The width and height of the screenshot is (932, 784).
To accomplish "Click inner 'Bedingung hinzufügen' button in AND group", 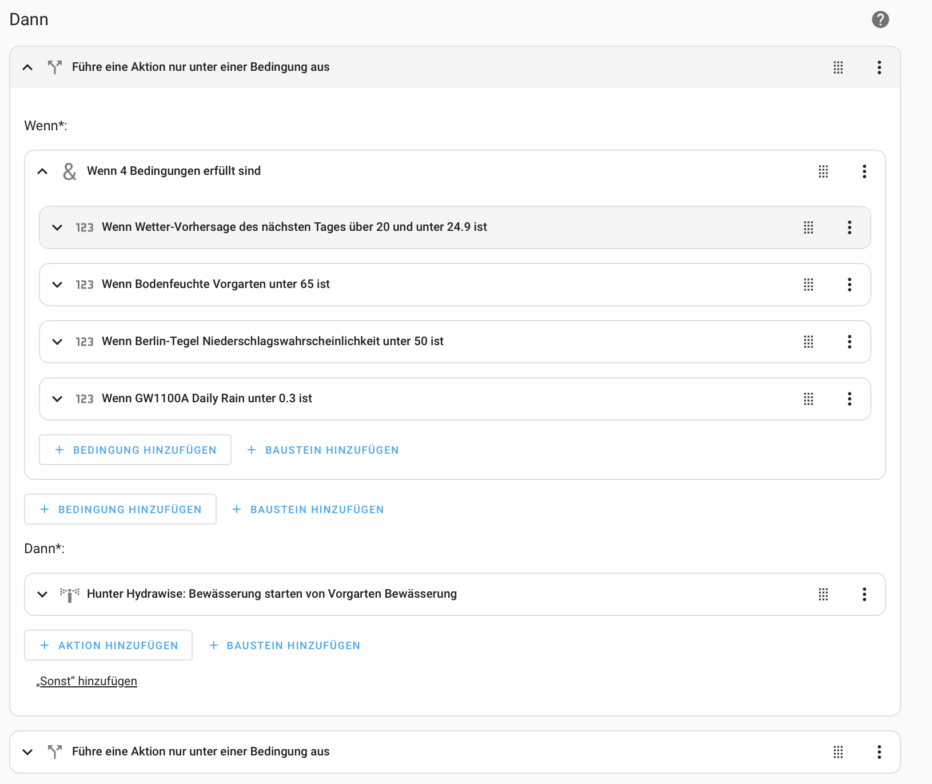I will 136,450.
